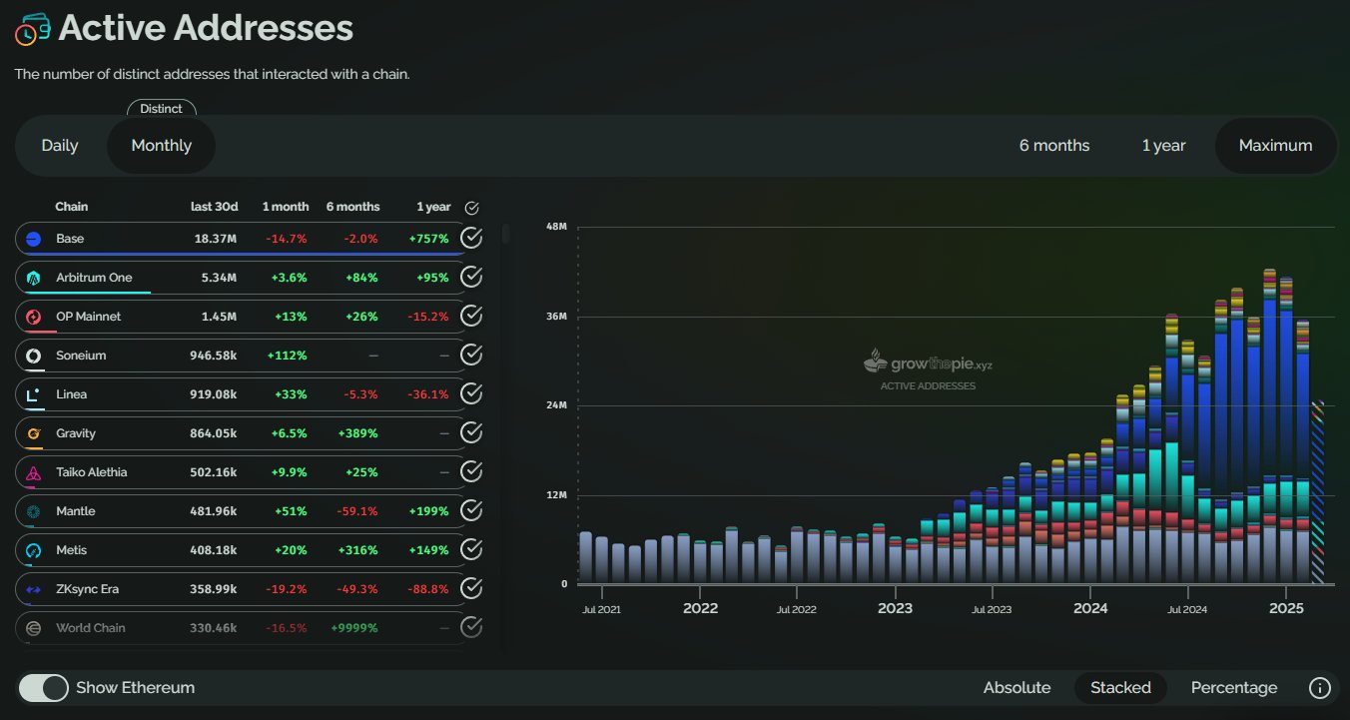Click the Taiko Alethia 502.16k value

[214, 472]
